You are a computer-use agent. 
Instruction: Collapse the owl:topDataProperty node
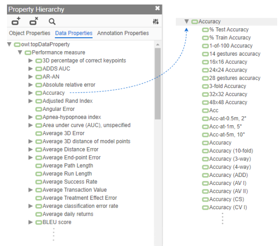pyautogui.click(x=9, y=44)
